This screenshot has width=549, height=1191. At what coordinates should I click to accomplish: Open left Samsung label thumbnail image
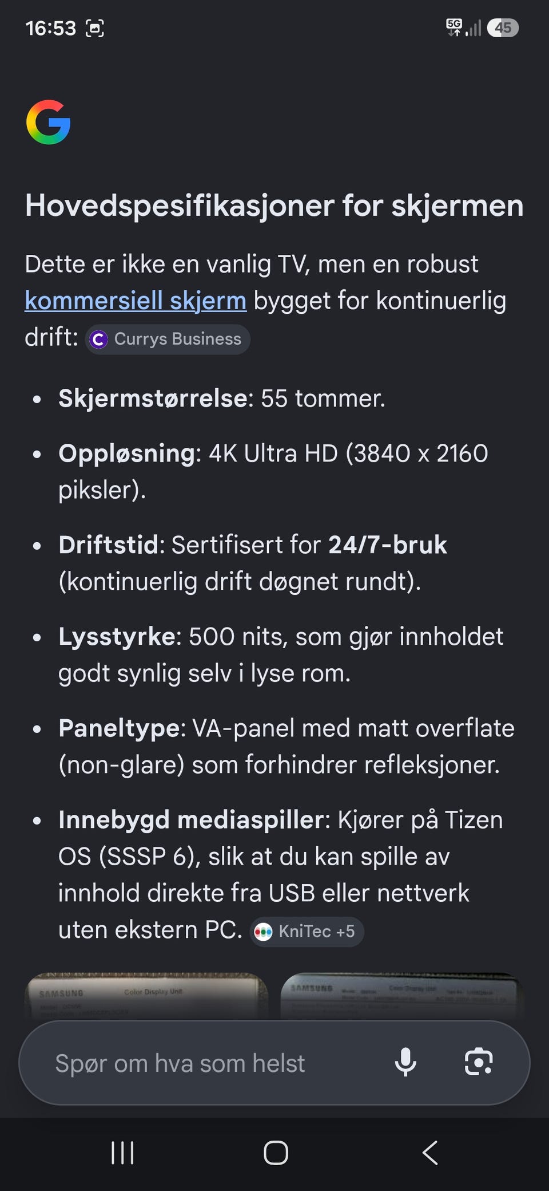coord(146,996)
